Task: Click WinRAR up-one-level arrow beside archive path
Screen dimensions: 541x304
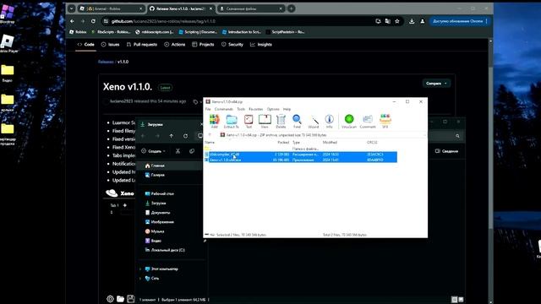Action: pyautogui.click(x=210, y=135)
